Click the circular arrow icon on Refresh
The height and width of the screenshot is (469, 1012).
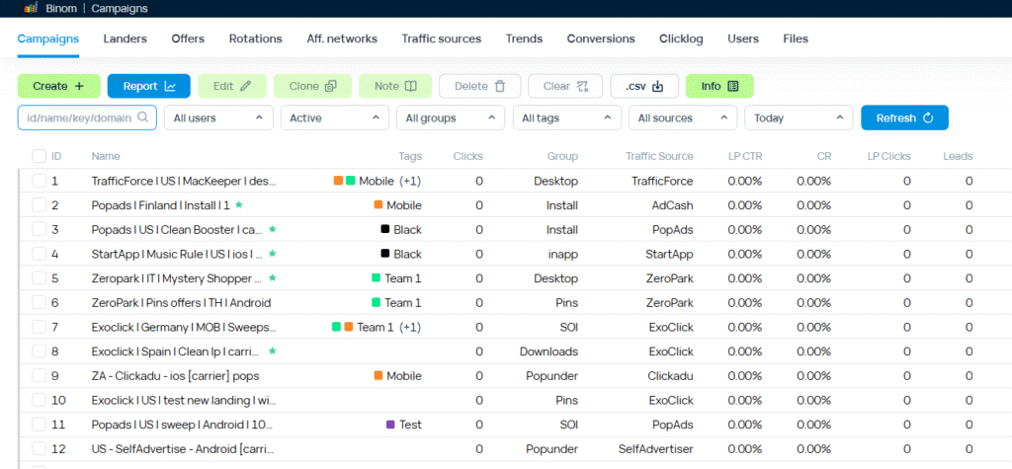[928, 118]
